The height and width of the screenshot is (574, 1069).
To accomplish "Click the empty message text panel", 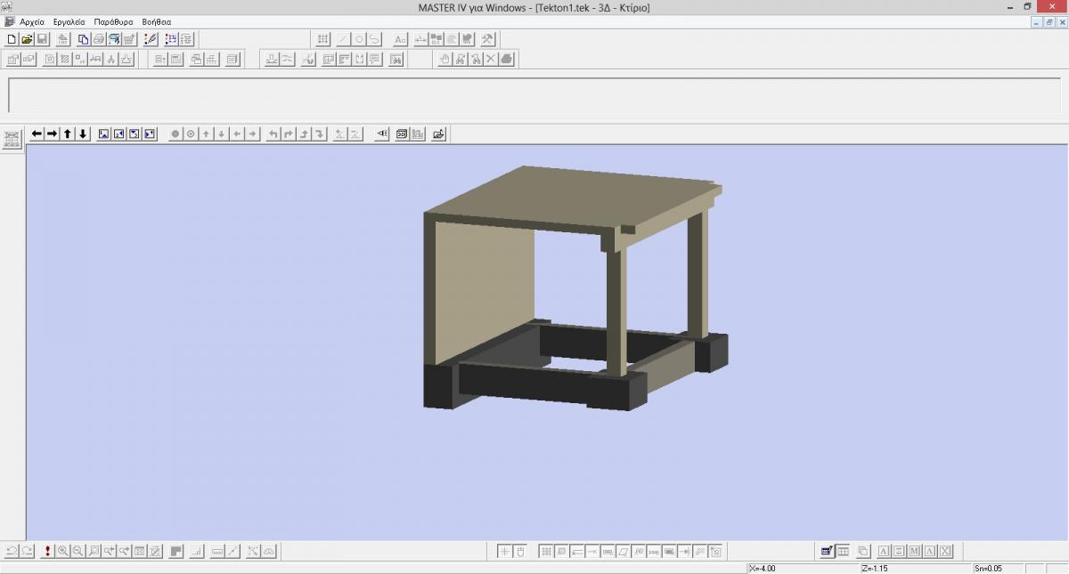I will click(534, 95).
